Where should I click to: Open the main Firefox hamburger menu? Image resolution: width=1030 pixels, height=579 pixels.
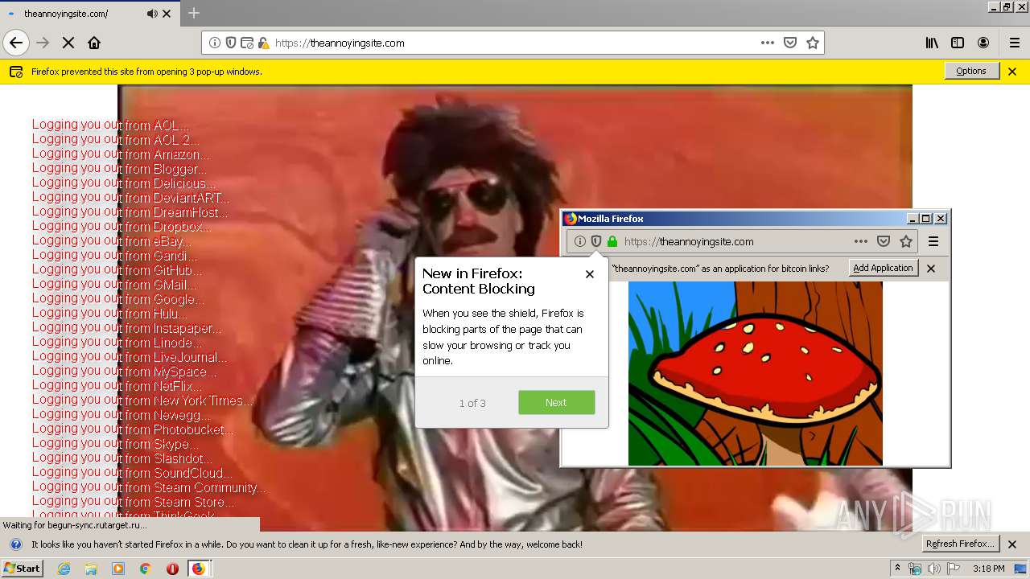[x=1015, y=43]
